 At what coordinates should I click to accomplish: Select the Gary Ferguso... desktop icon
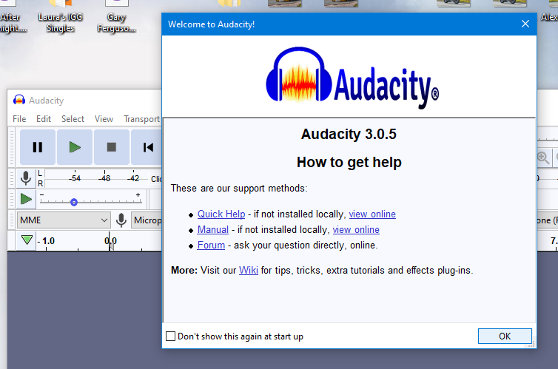(x=116, y=16)
